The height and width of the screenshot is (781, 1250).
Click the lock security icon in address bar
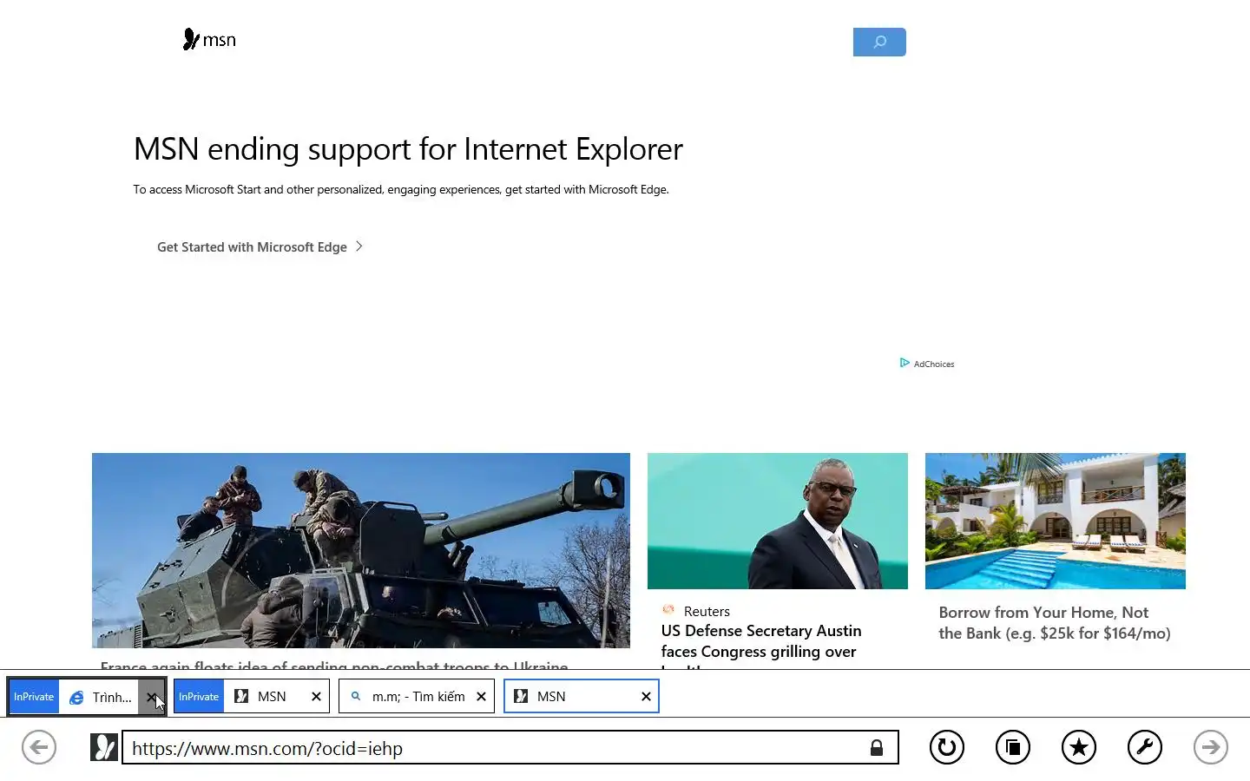click(x=877, y=747)
